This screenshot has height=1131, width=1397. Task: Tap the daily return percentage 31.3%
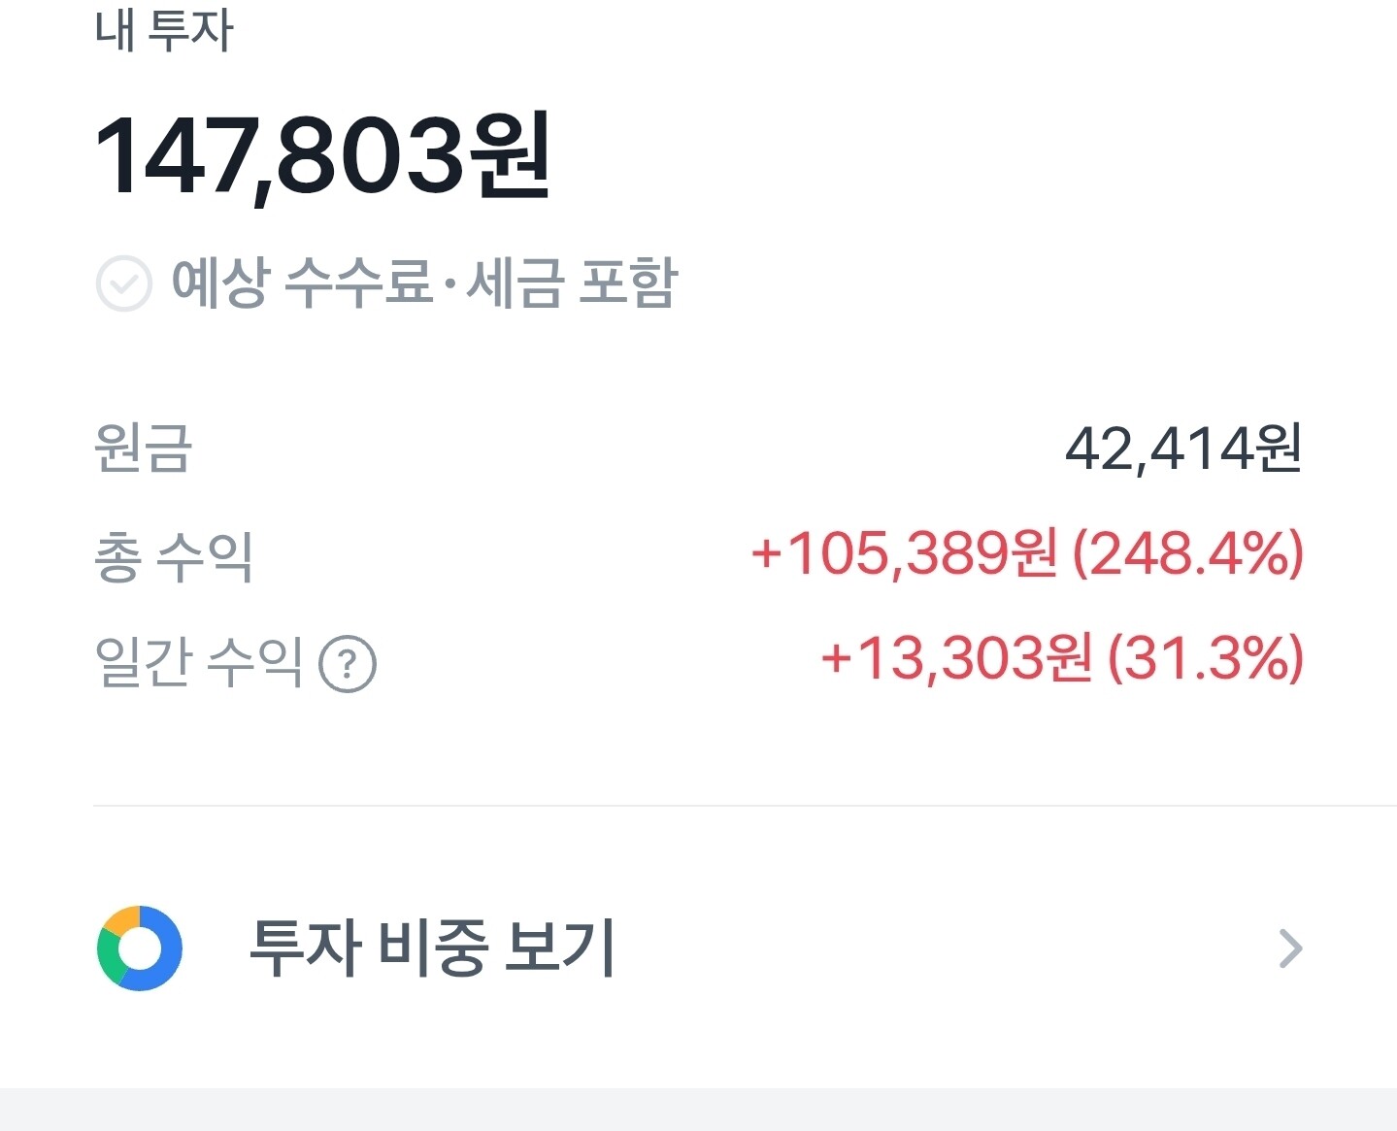(x=1206, y=659)
